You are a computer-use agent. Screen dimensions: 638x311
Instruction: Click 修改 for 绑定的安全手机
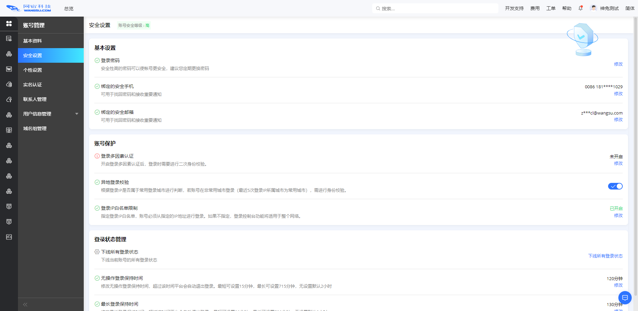pyautogui.click(x=618, y=94)
